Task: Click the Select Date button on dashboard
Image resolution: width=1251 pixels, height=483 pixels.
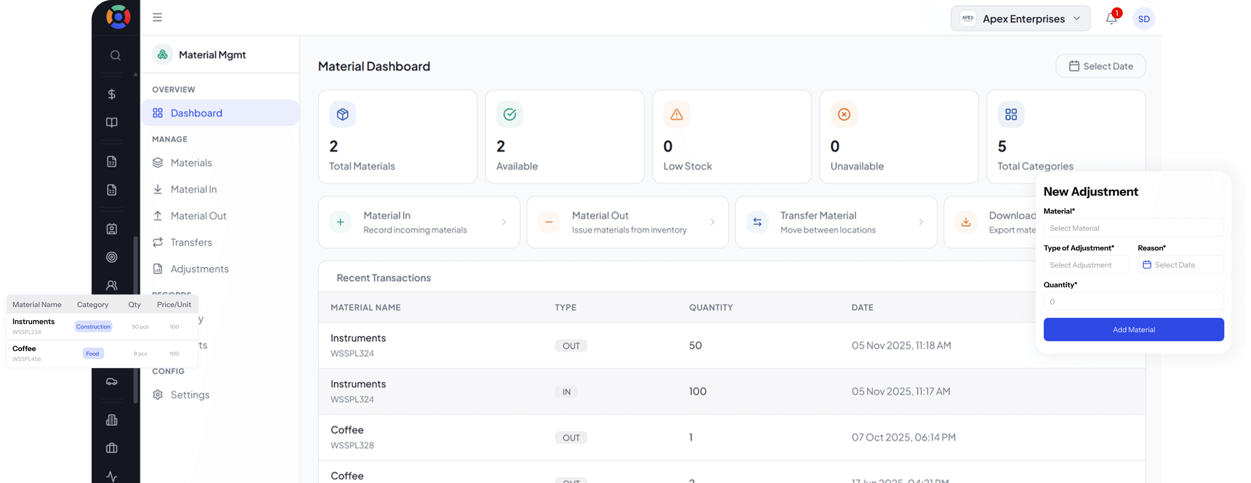Action: click(x=1100, y=66)
